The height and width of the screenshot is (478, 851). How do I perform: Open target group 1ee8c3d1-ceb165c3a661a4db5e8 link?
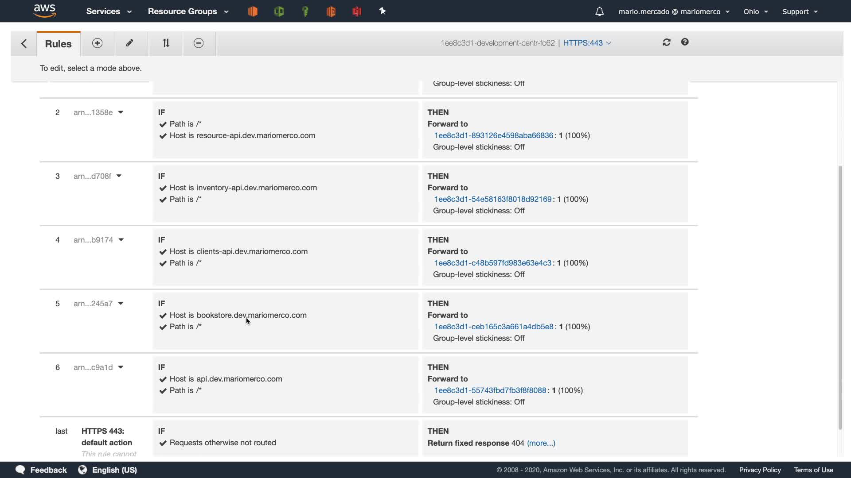[x=493, y=327]
